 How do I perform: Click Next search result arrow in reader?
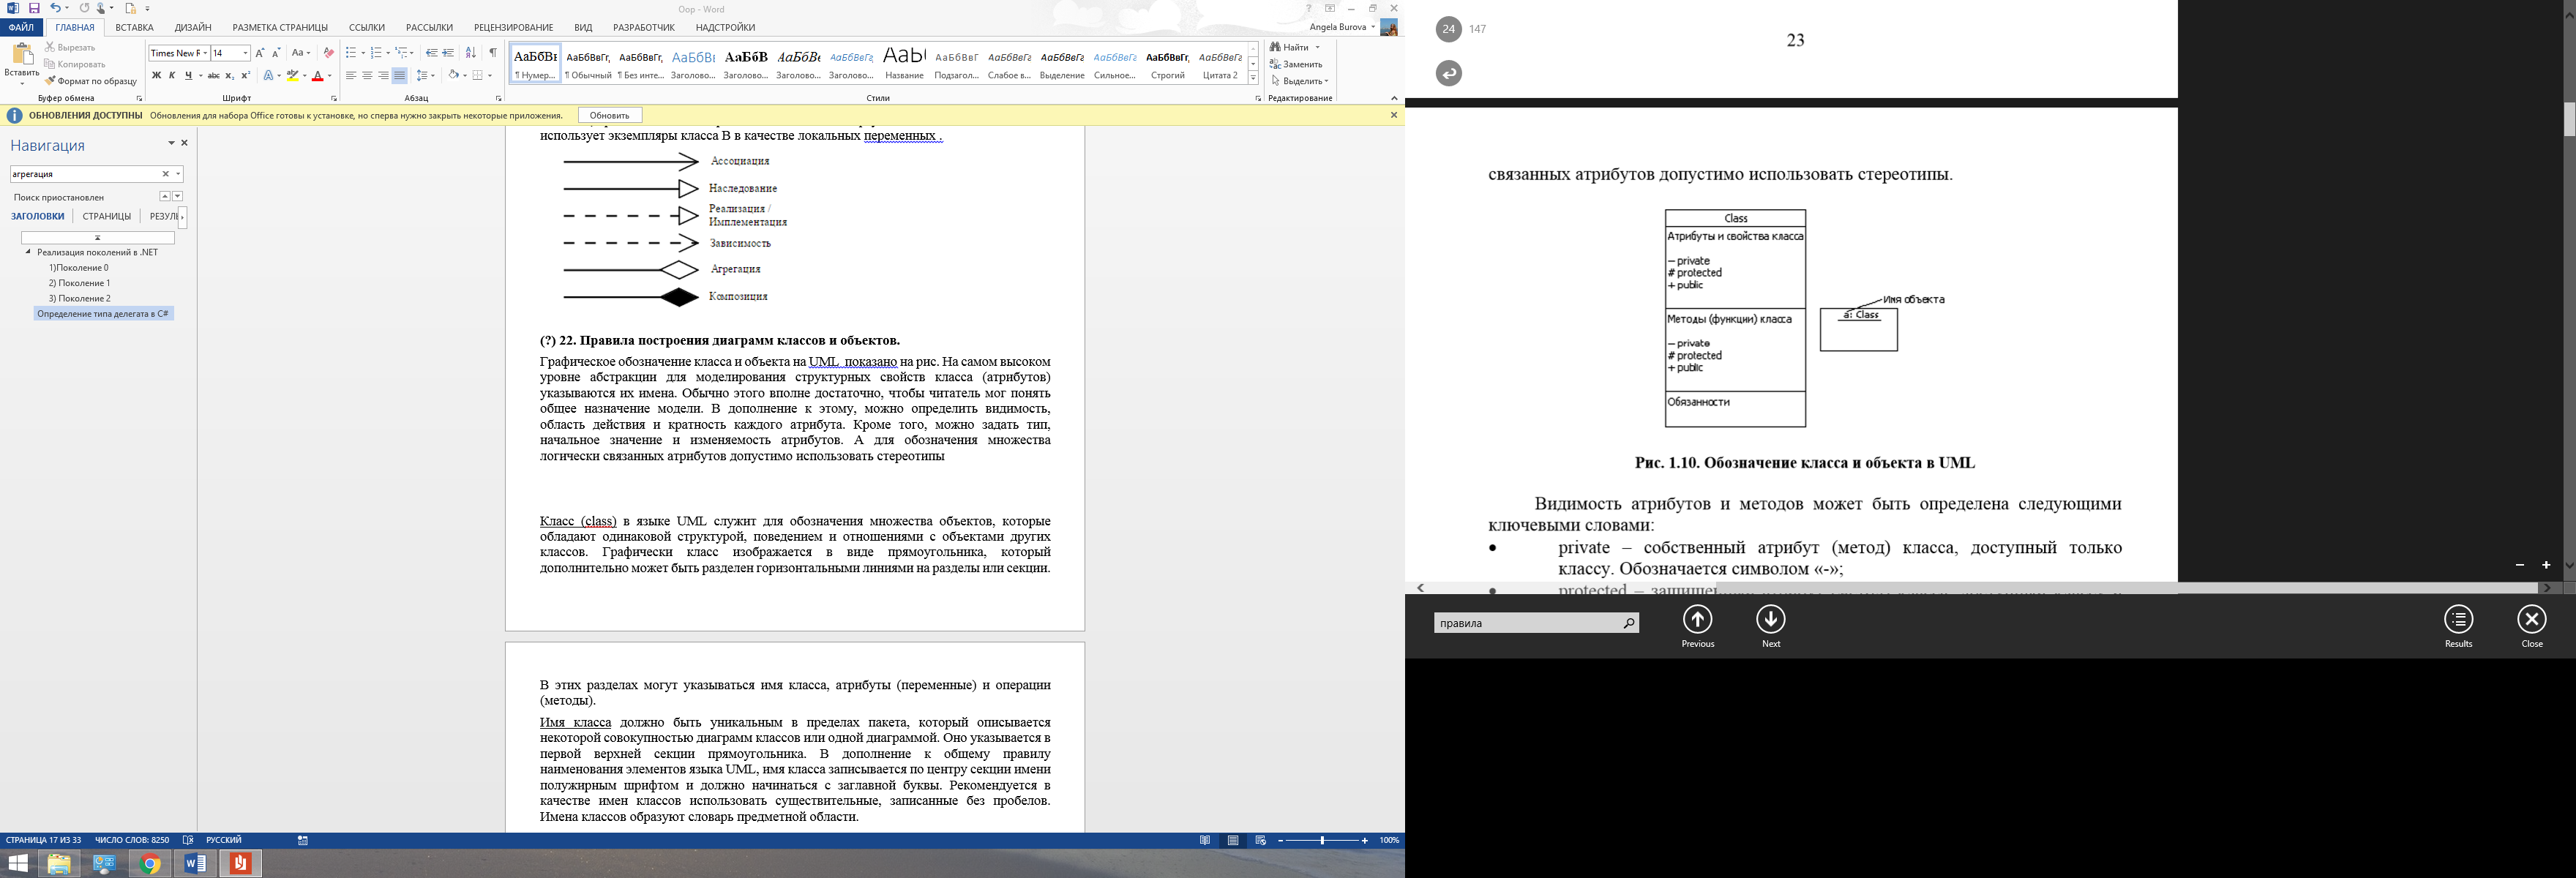pyautogui.click(x=1771, y=620)
